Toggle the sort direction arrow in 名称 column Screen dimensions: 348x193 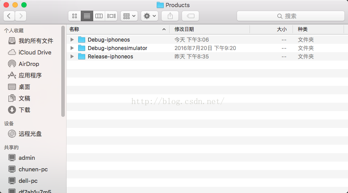coord(164,29)
